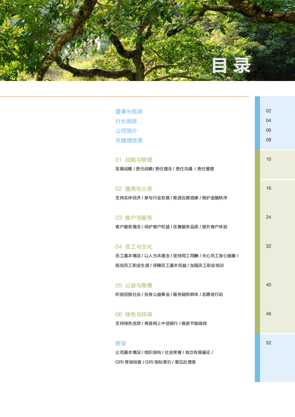The image size is (295, 417).
Task: Select the appendix item 独立有限鉴证
Action: tap(198, 352)
